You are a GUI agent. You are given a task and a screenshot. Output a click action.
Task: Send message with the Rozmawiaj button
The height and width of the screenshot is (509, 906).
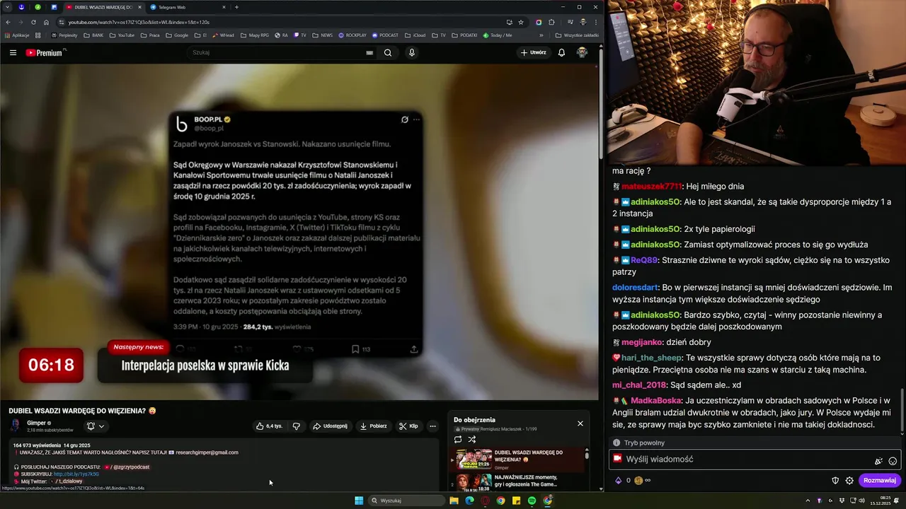pyautogui.click(x=880, y=480)
